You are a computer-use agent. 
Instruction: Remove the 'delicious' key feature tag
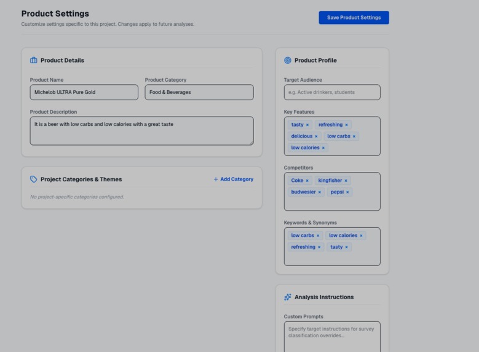[x=316, y=136]
